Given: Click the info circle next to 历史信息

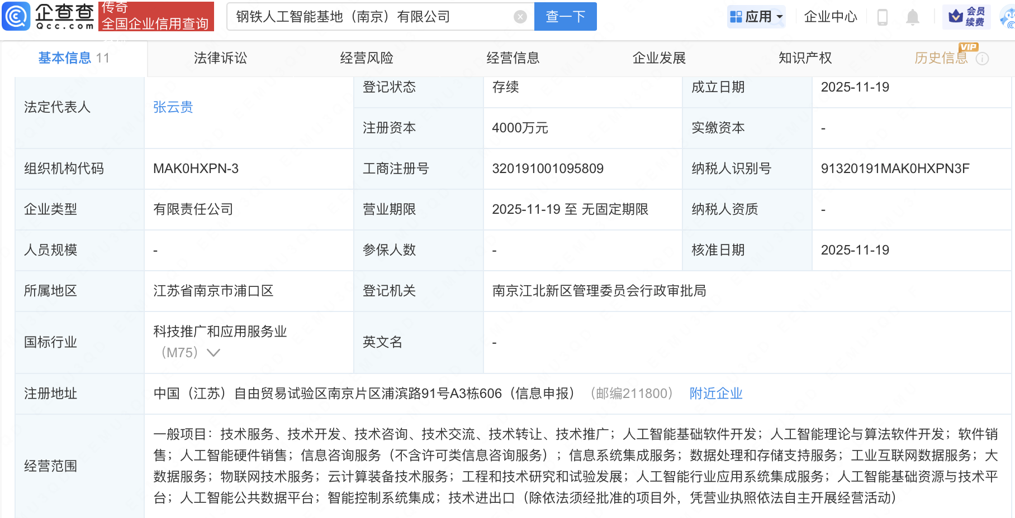Looking at the screenshot, I should pos(983,59).
